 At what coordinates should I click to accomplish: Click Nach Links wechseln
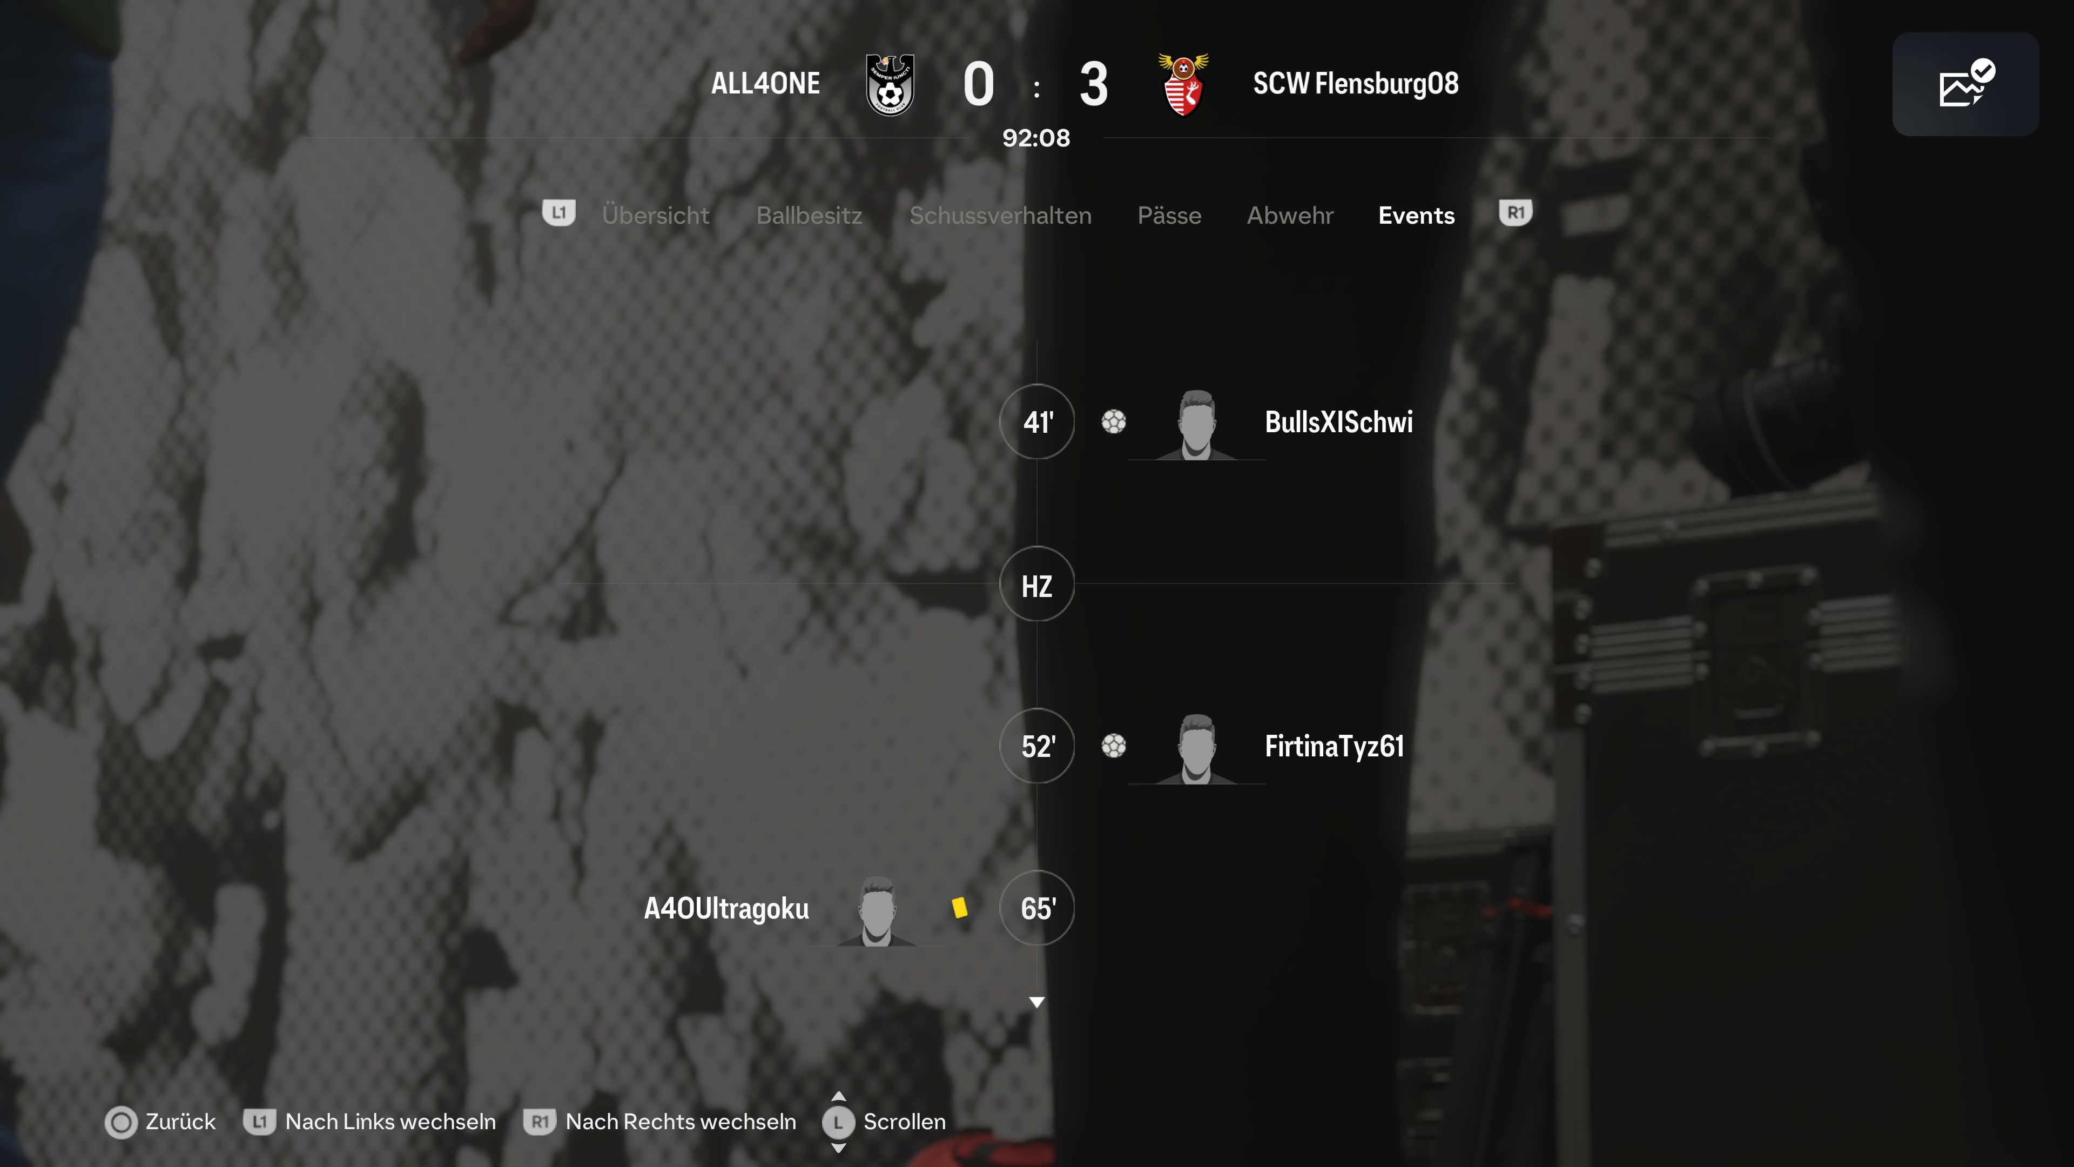coord(390,1122)
